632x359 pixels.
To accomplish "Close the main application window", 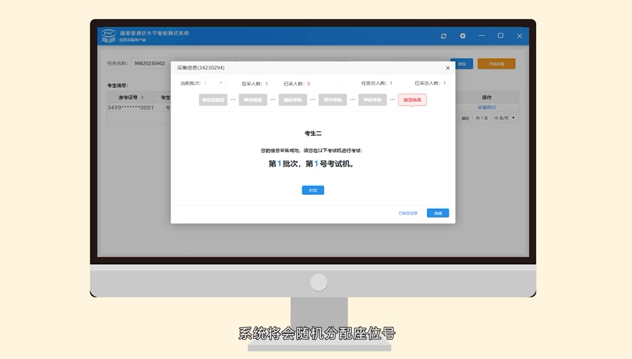I will click(x=520, y=36).
